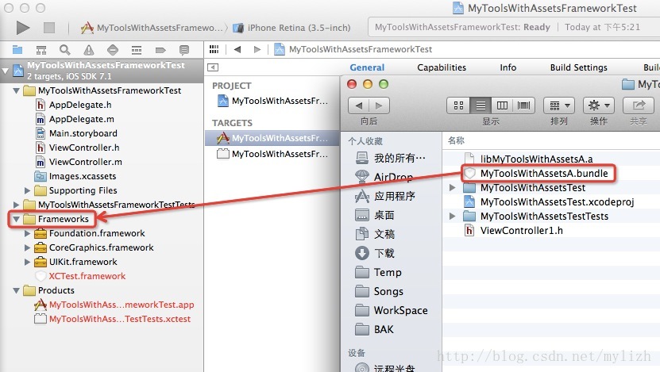
Task: Choose iPhone Retina (3.5-inch) destination
Action: coord(292,28)
